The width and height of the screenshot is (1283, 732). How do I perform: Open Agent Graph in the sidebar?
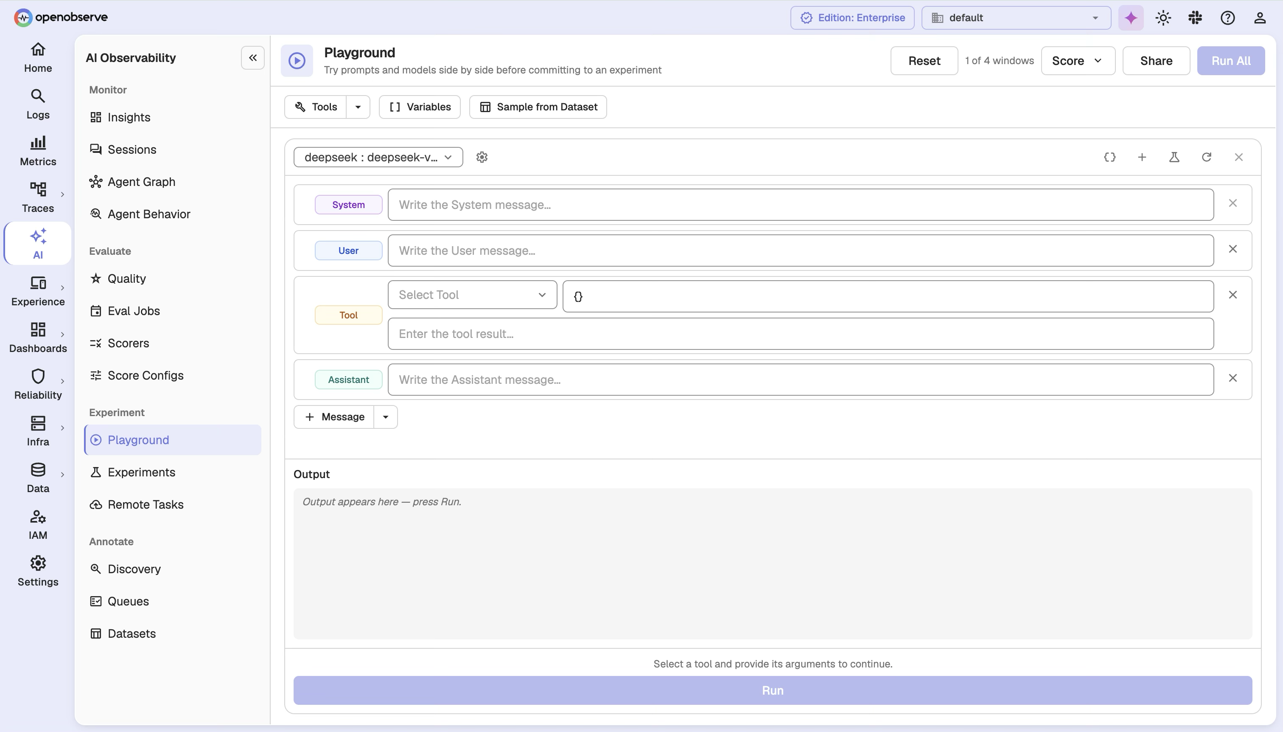click(x=172, y=181)
